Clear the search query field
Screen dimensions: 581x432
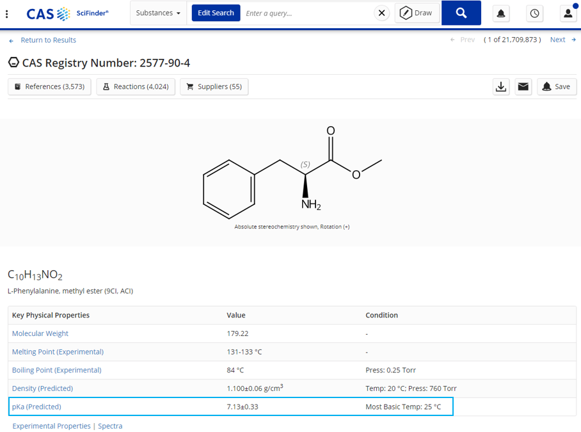pos(381,13)
